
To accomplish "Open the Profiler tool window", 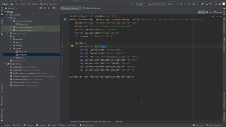I will tap(72, 125).
